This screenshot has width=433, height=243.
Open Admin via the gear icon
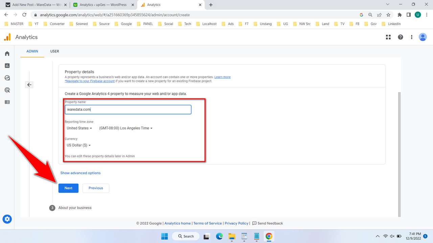pos(7,219)
